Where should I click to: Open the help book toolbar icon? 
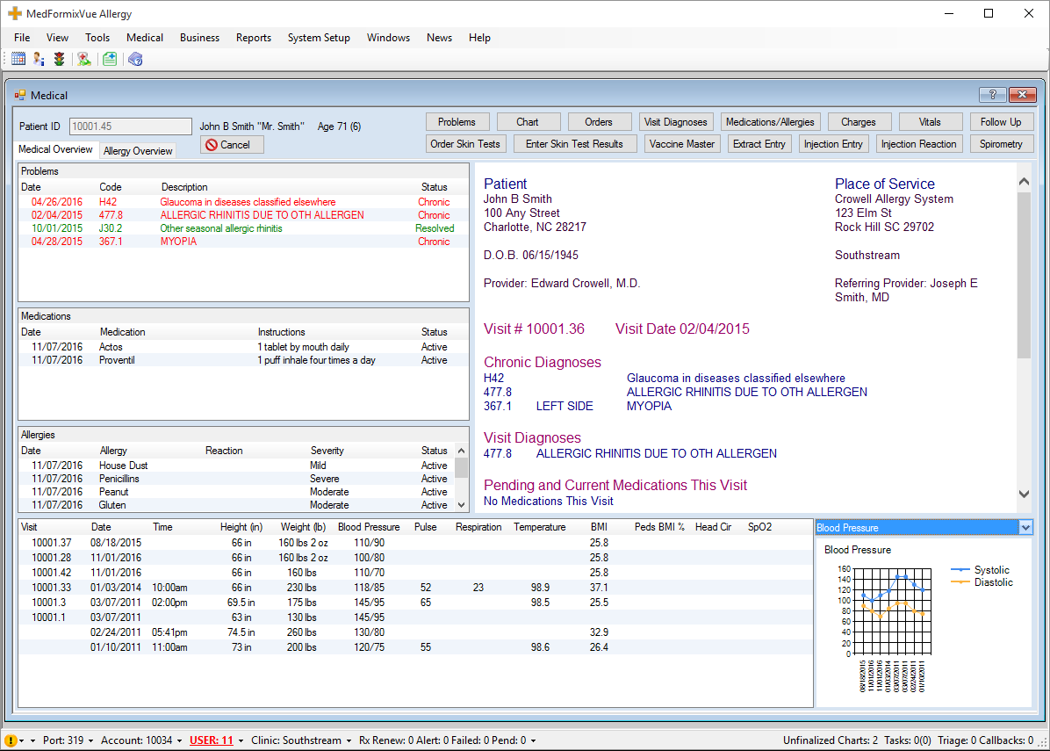tap(135, 60)
